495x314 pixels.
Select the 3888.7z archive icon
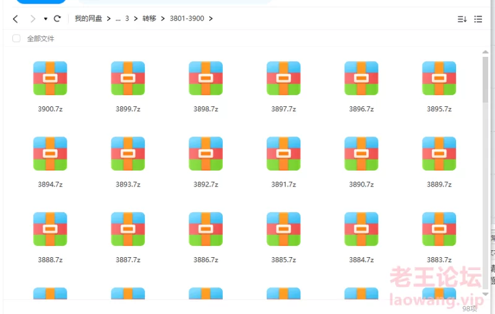(x=50, y=229)
